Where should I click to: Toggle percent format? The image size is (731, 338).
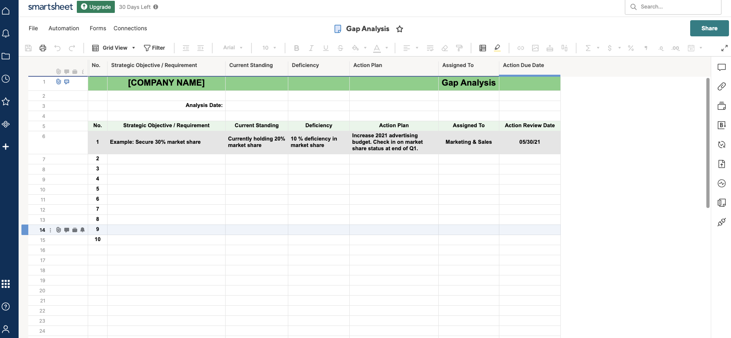(631, 48)
